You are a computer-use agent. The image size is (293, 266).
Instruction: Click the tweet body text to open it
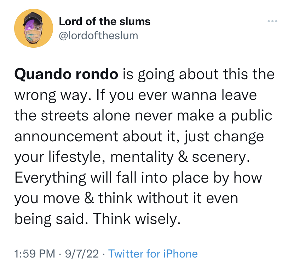[x=142, y=146]
